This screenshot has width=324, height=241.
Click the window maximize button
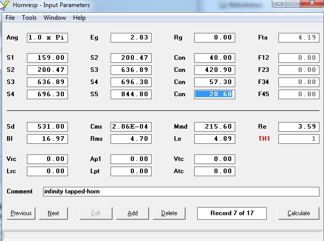coord(293,4)
